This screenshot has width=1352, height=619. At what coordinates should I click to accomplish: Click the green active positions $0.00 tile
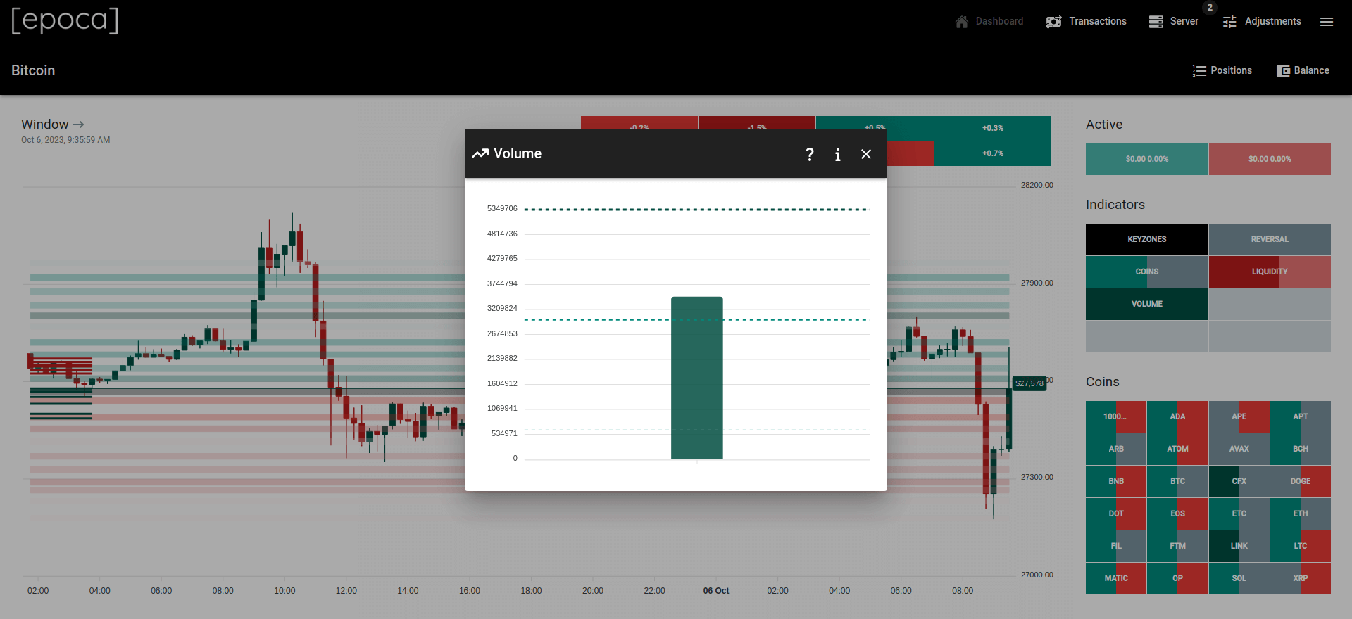point(1147,160)
